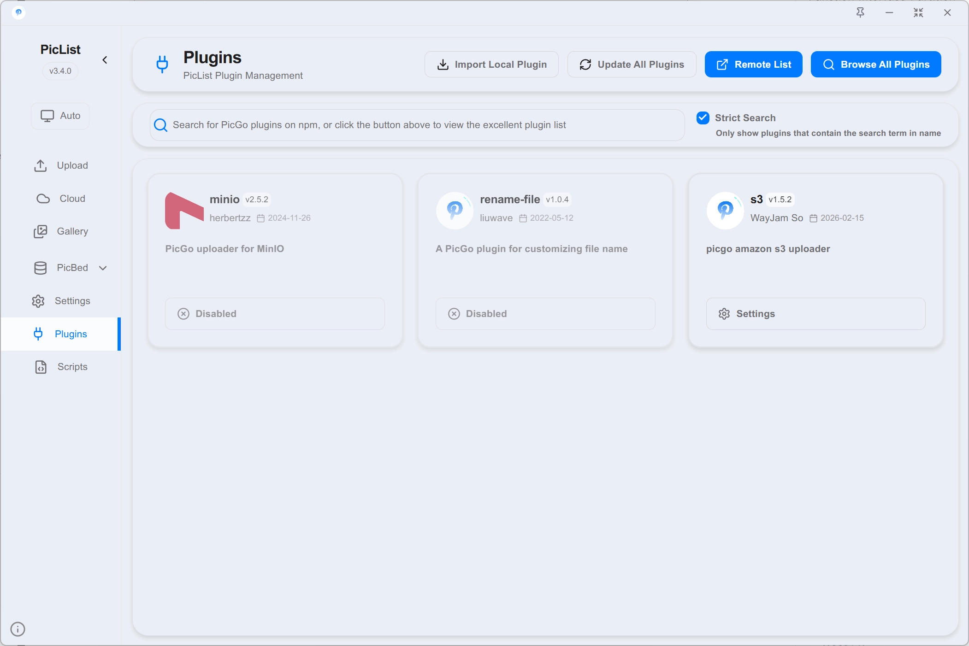Click the Upload arrow icon in sidebar

(41, 165)
